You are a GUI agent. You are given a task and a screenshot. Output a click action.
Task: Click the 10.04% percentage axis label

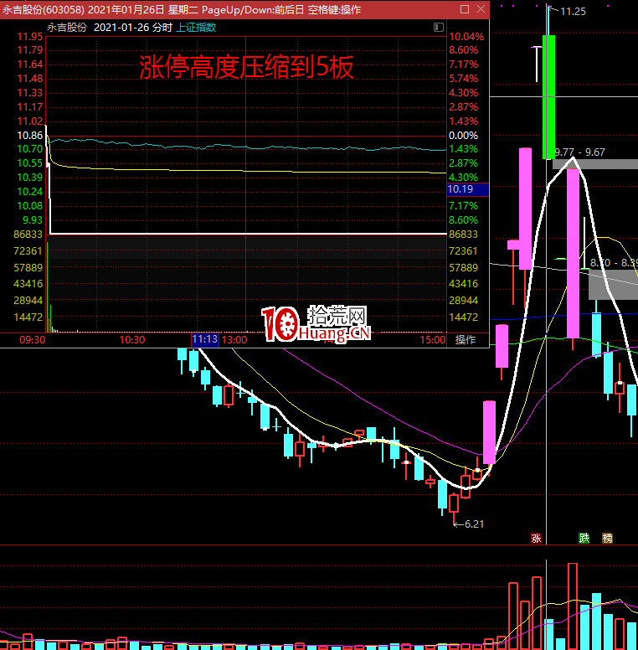[x=466, y=37]
